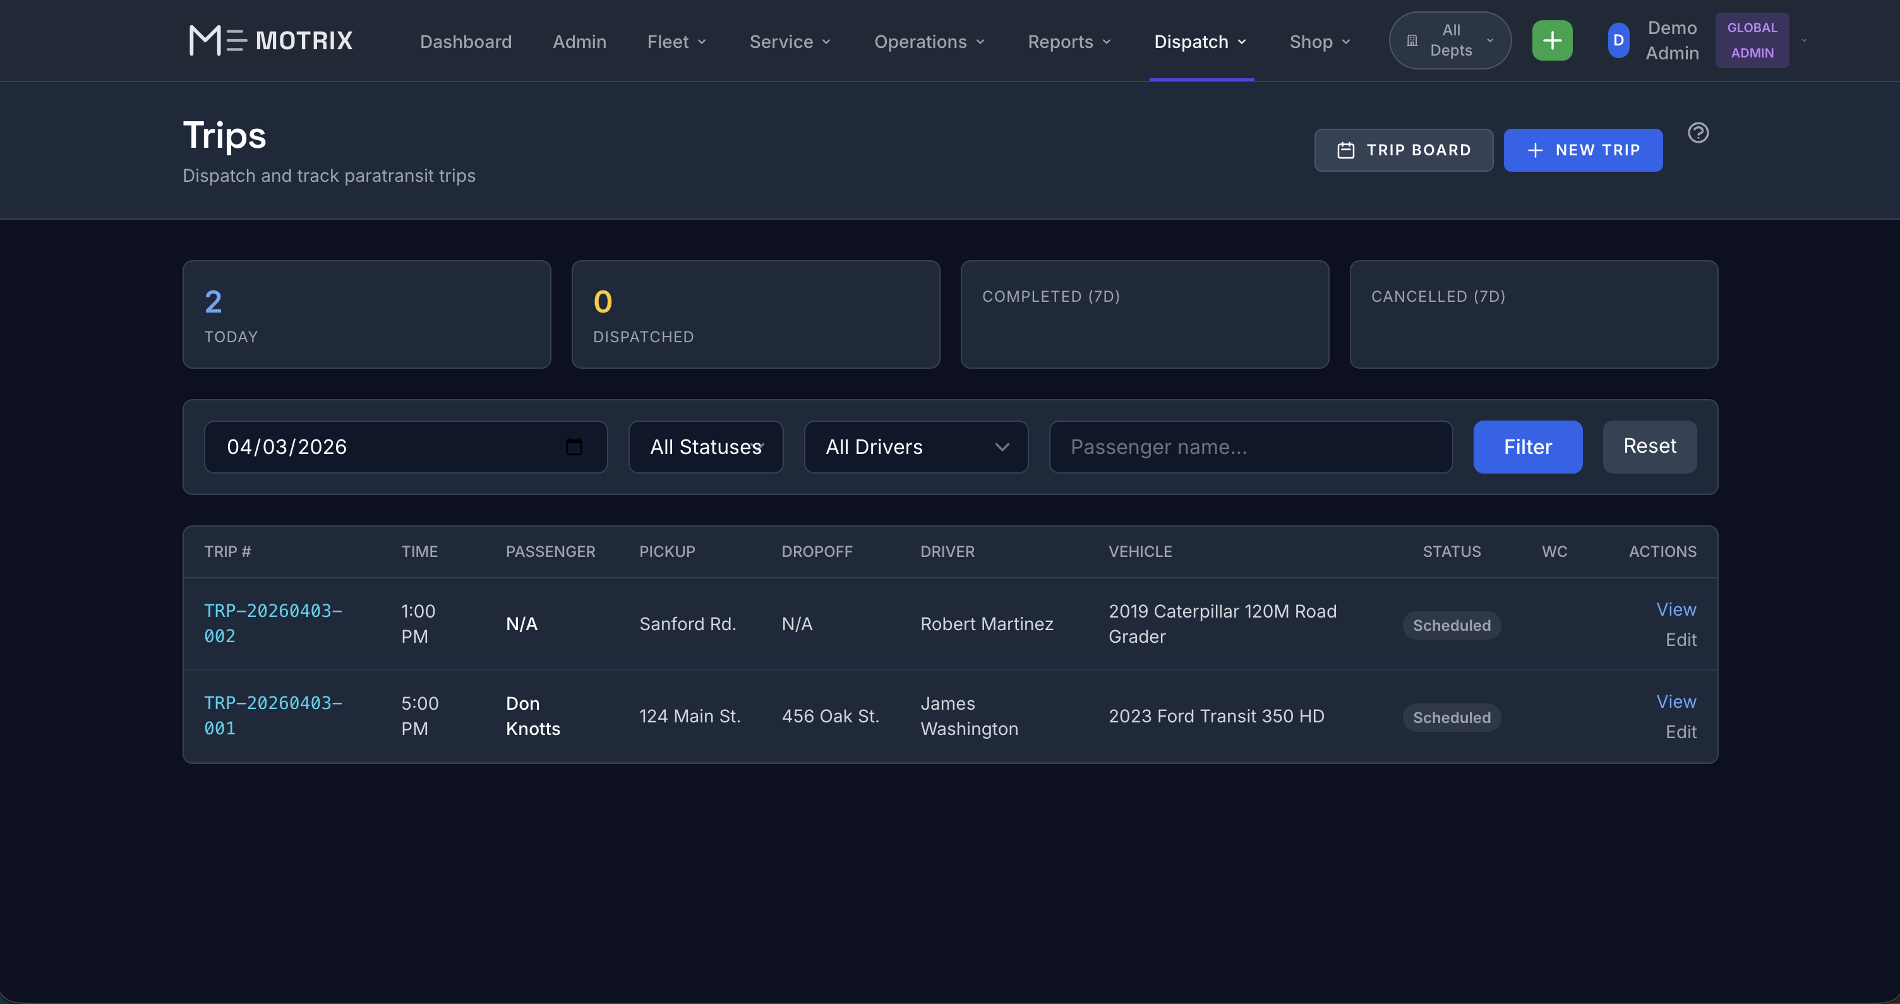Click the plus icon on New Trip button
This screenshot has height=1004, width=1900.
[1535, 150]
